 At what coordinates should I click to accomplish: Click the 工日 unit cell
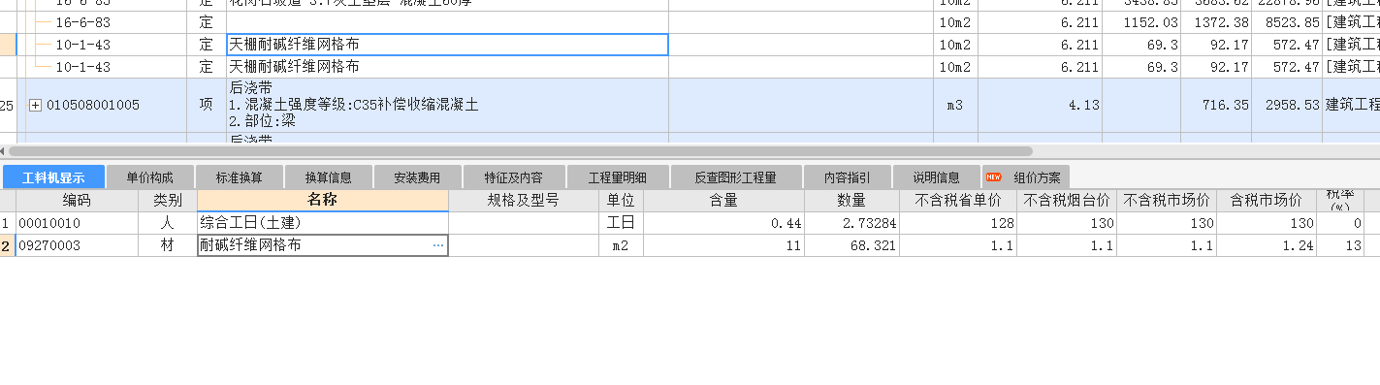coord(621,223)
